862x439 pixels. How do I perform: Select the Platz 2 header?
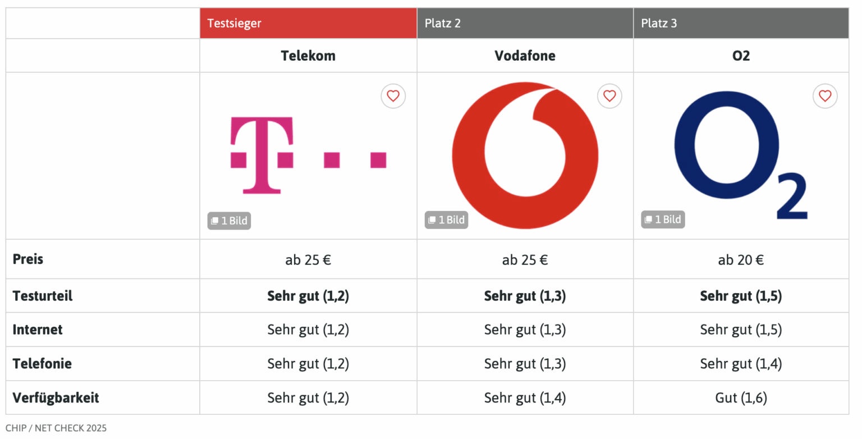524,23
